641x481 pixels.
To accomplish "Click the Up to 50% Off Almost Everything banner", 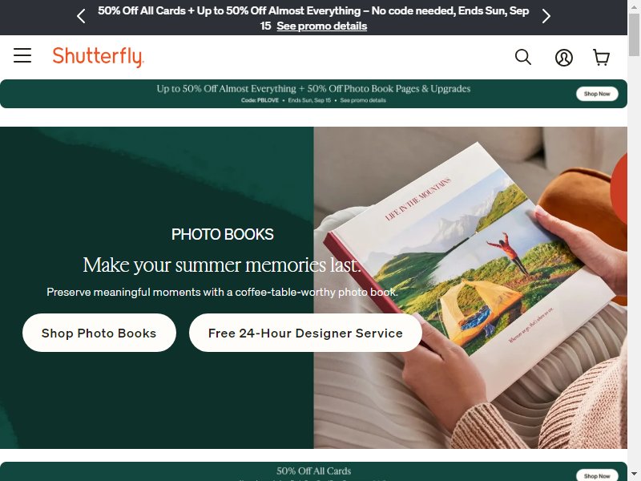I will click(313, 94).
